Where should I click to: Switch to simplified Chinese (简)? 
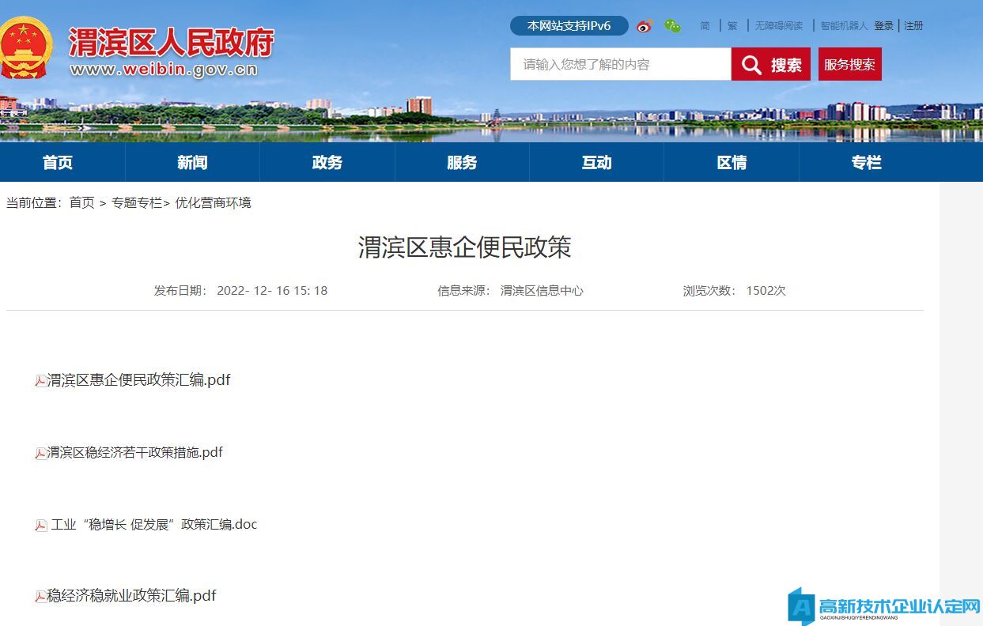point(705,26)
